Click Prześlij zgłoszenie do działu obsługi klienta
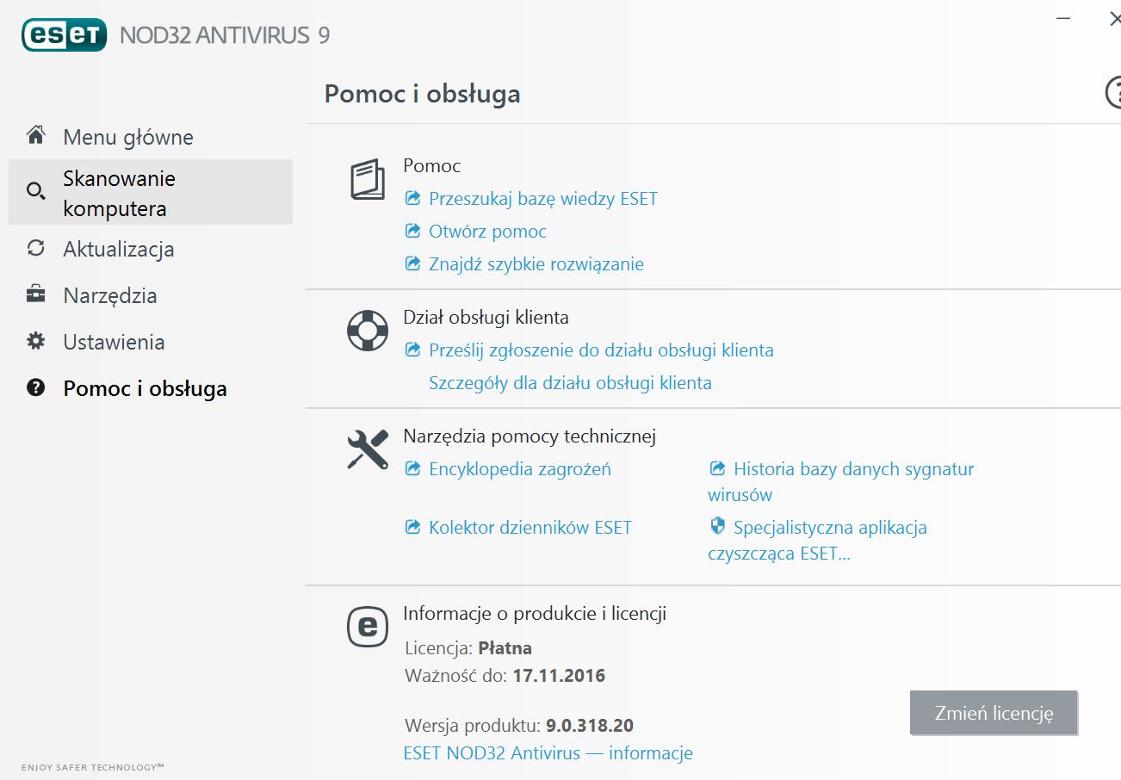Image resolution: width=1121 pixels, height=780 pixels. point(601,350)
